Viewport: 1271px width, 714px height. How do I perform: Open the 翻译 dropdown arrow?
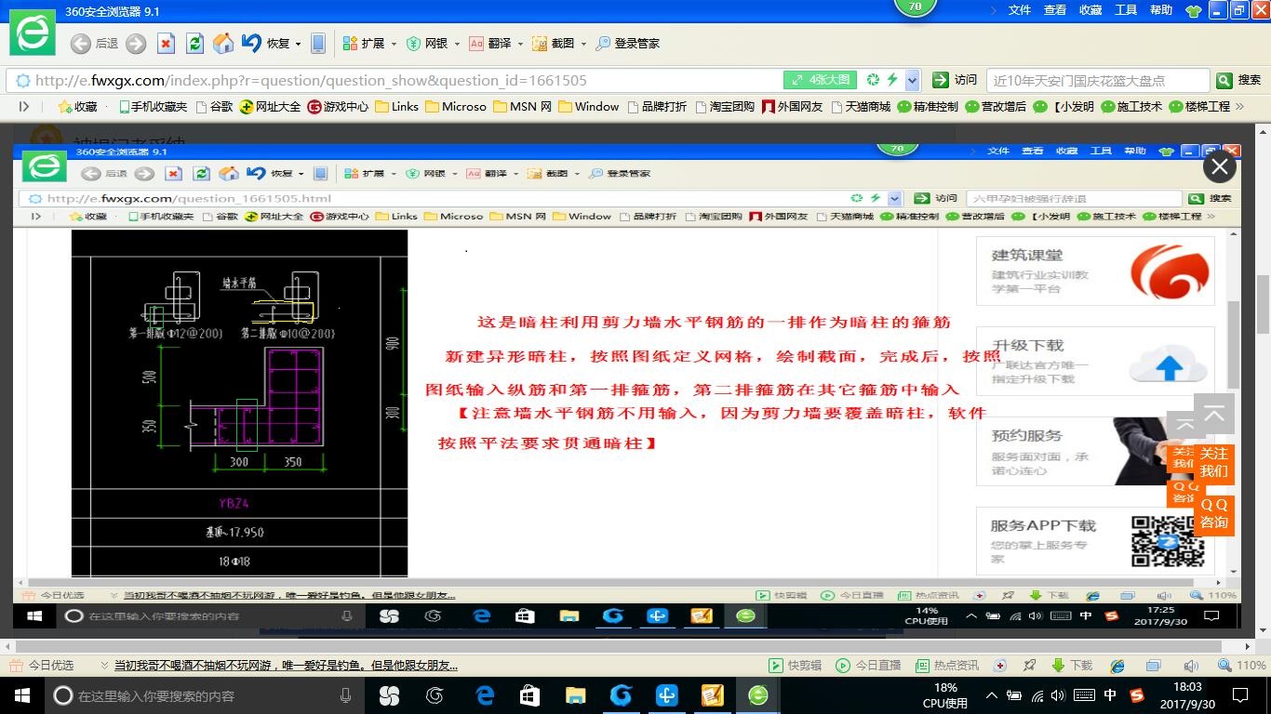[x=520, y=44]
